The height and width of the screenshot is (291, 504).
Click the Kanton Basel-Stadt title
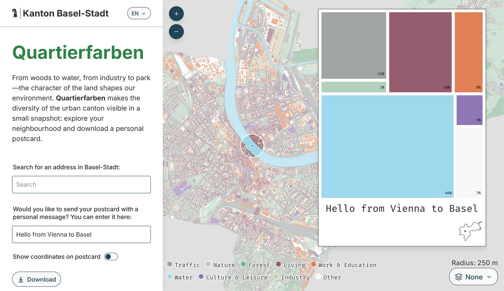66,13
